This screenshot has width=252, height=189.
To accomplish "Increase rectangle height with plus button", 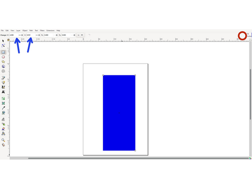I will (x=39, y=35).
